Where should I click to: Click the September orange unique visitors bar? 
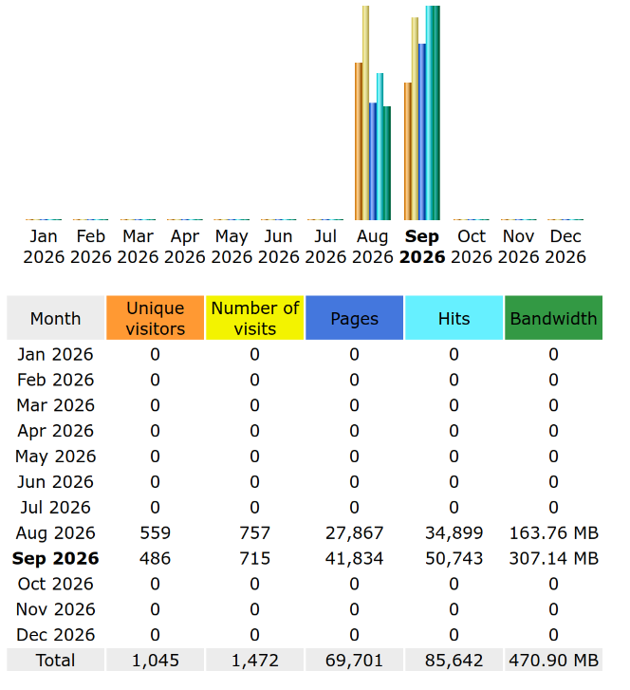[408, 151]
